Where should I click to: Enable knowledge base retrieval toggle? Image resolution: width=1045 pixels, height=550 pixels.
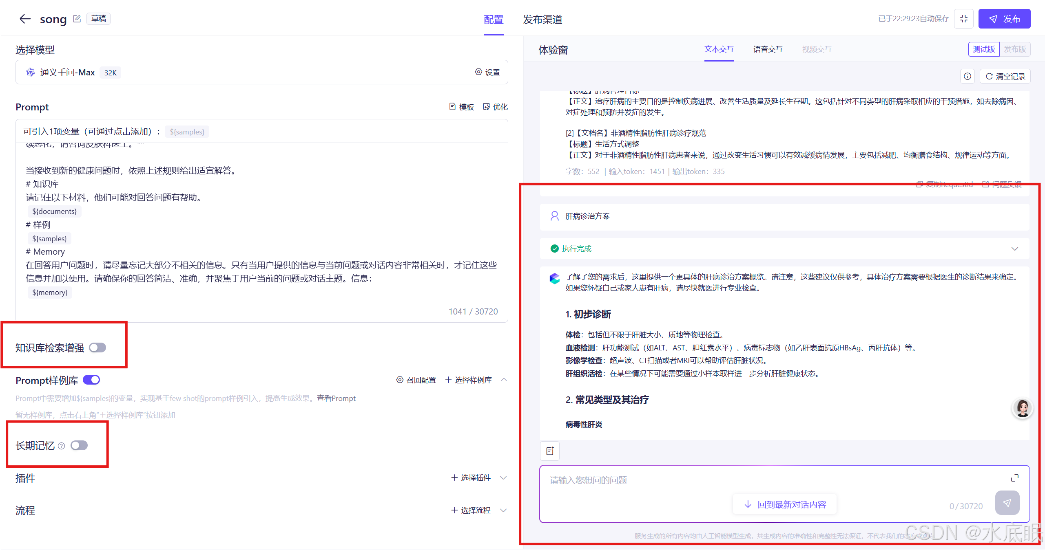97,348
